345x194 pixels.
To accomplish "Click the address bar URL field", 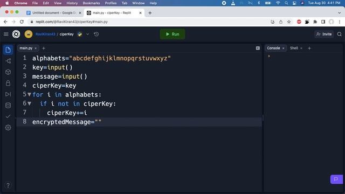I will [x=150, y=22].
